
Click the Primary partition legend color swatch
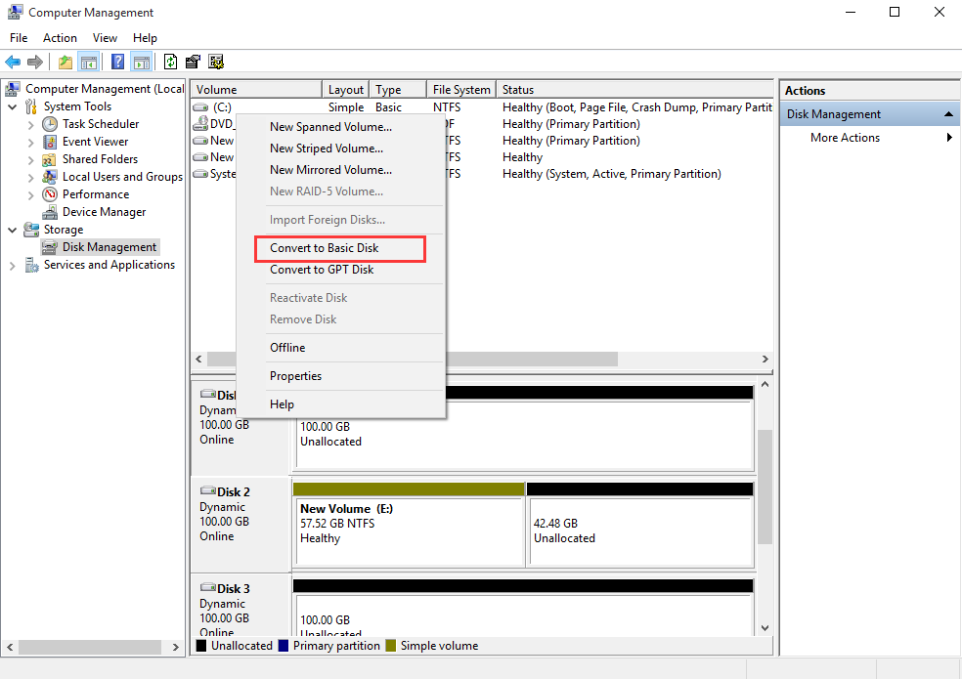pos(284,646)
